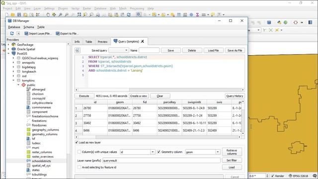
Task: Open the Table menu in DB Manager
Action: [x=41, y=27]
